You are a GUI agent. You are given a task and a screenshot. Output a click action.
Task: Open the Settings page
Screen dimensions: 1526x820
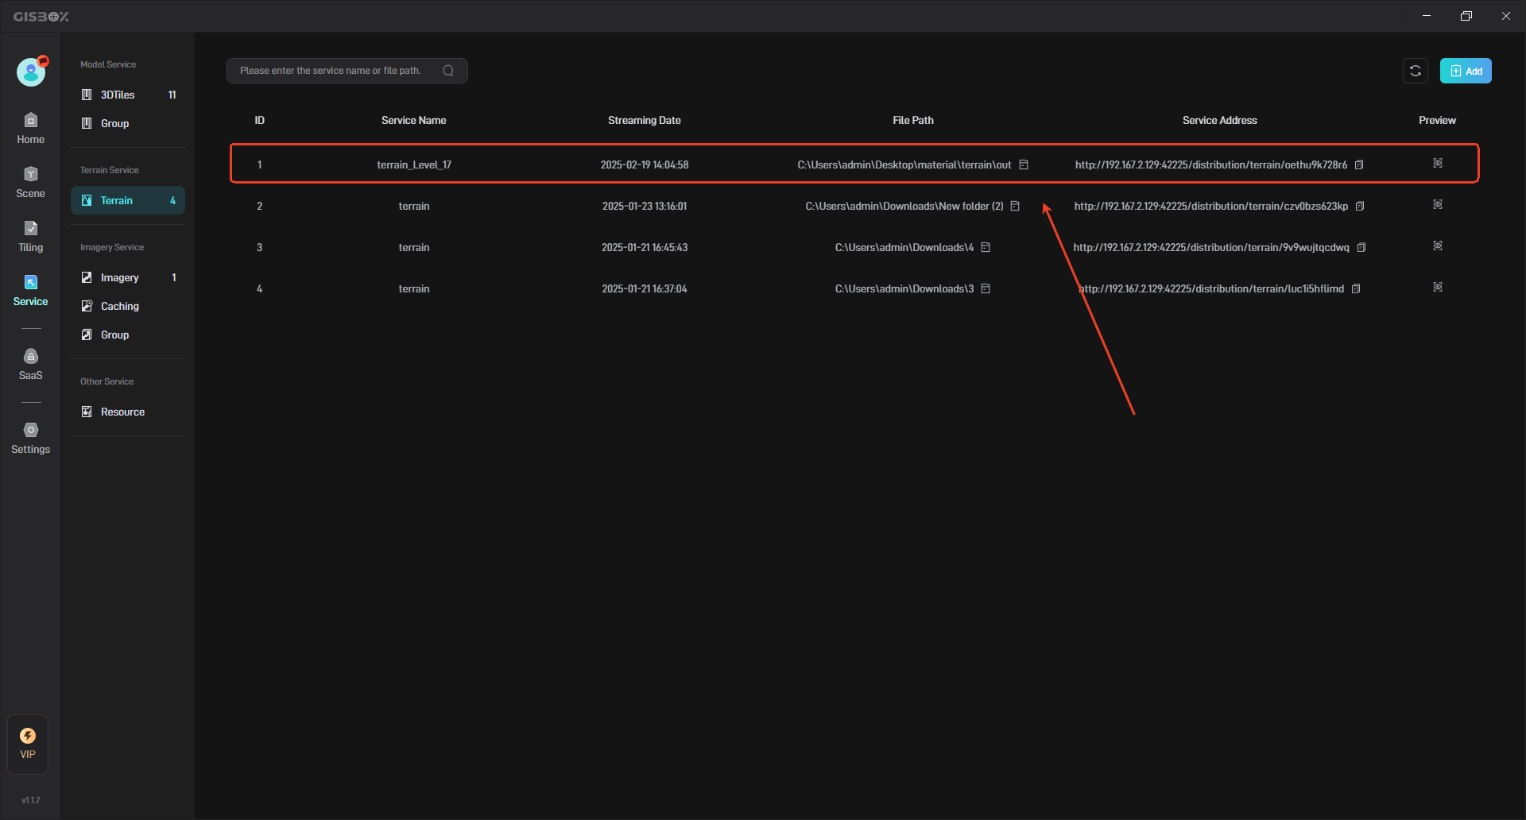[x=30, y=438]
